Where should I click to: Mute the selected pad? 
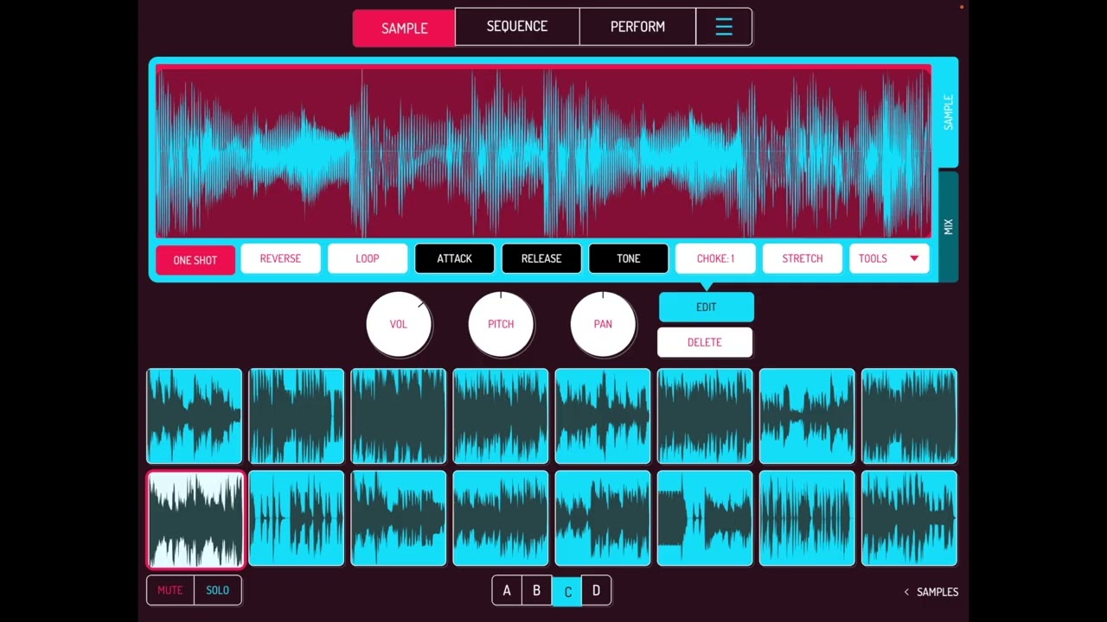(170, 590)
